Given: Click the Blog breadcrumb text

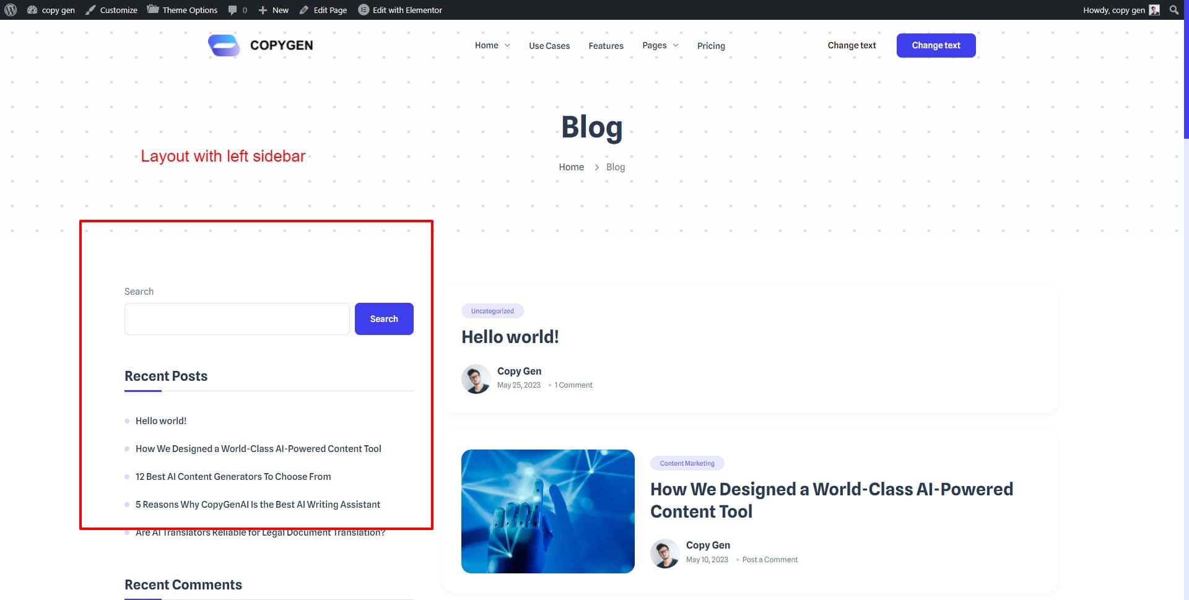Looking at the screenshot, I should click(616, 167).
